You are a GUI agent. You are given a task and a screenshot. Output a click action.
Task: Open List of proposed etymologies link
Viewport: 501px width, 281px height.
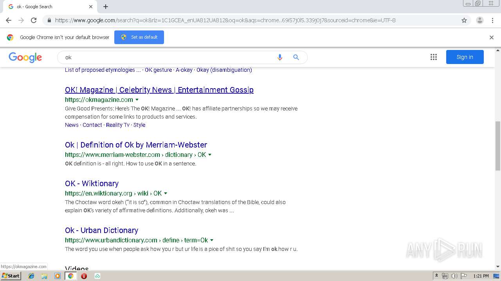[x=103, y=70]
